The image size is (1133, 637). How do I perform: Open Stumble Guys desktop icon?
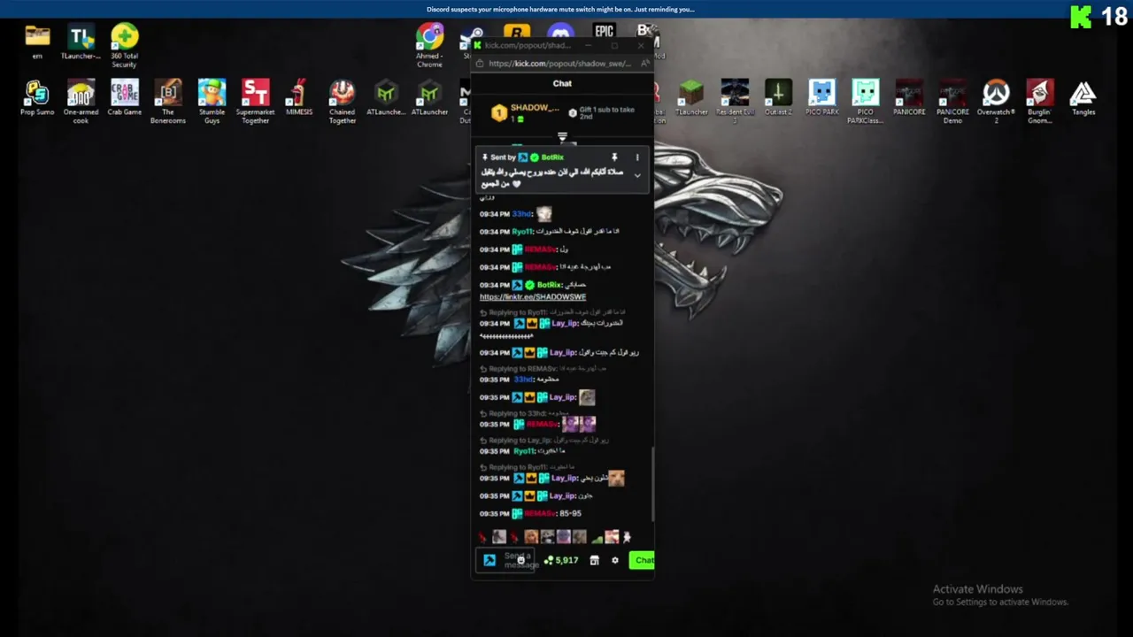pos(212,102)
